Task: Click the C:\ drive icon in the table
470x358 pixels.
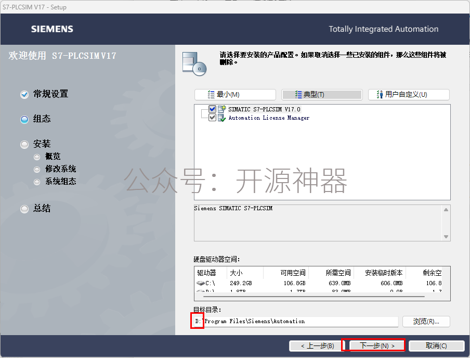Action: (x=201, y=283)
